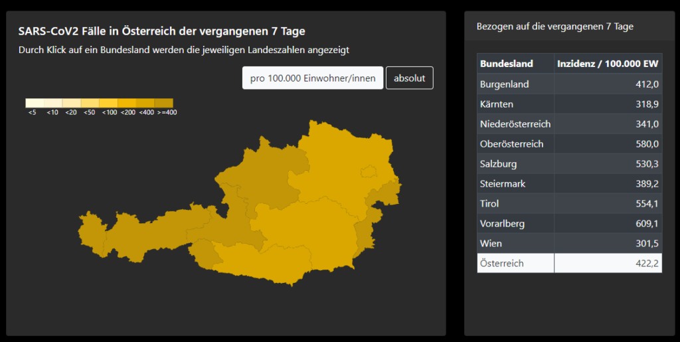Click the <400 legend color swatch

(145, 103)
